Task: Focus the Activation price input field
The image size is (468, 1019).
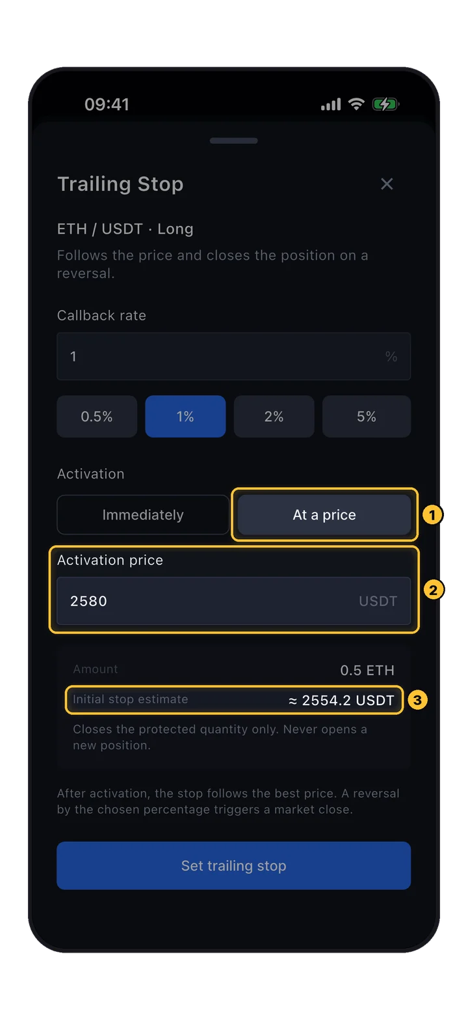Action: coord(234,601)
